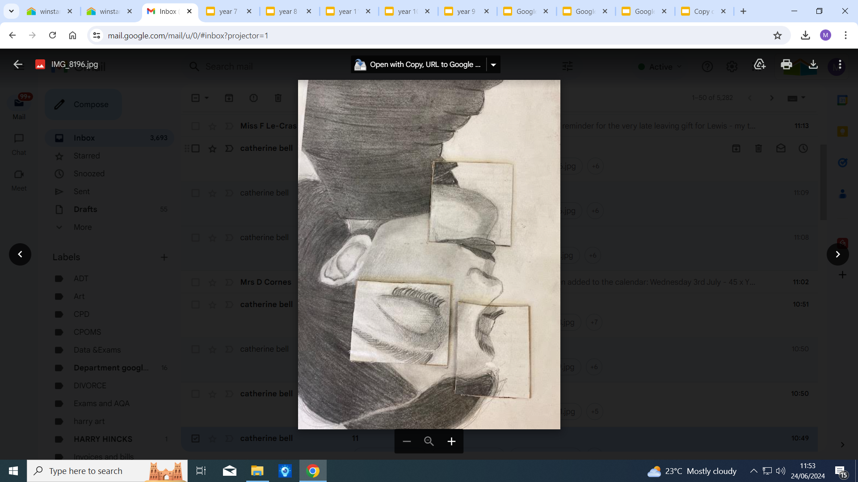This screenshot has height=482, width=858.
Task: Add image to Google Drive
Action: click(x=760, y=64)
